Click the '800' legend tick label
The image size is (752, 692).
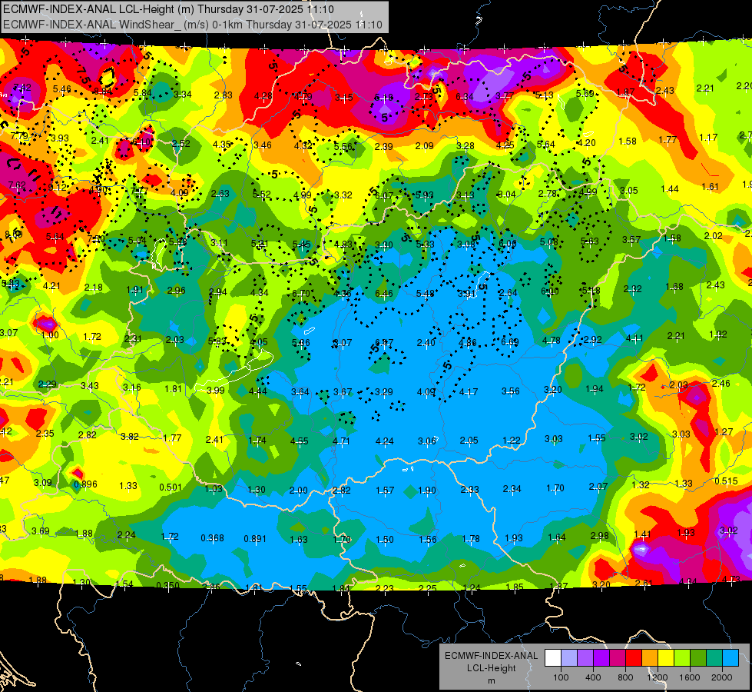tap(625, 677)
